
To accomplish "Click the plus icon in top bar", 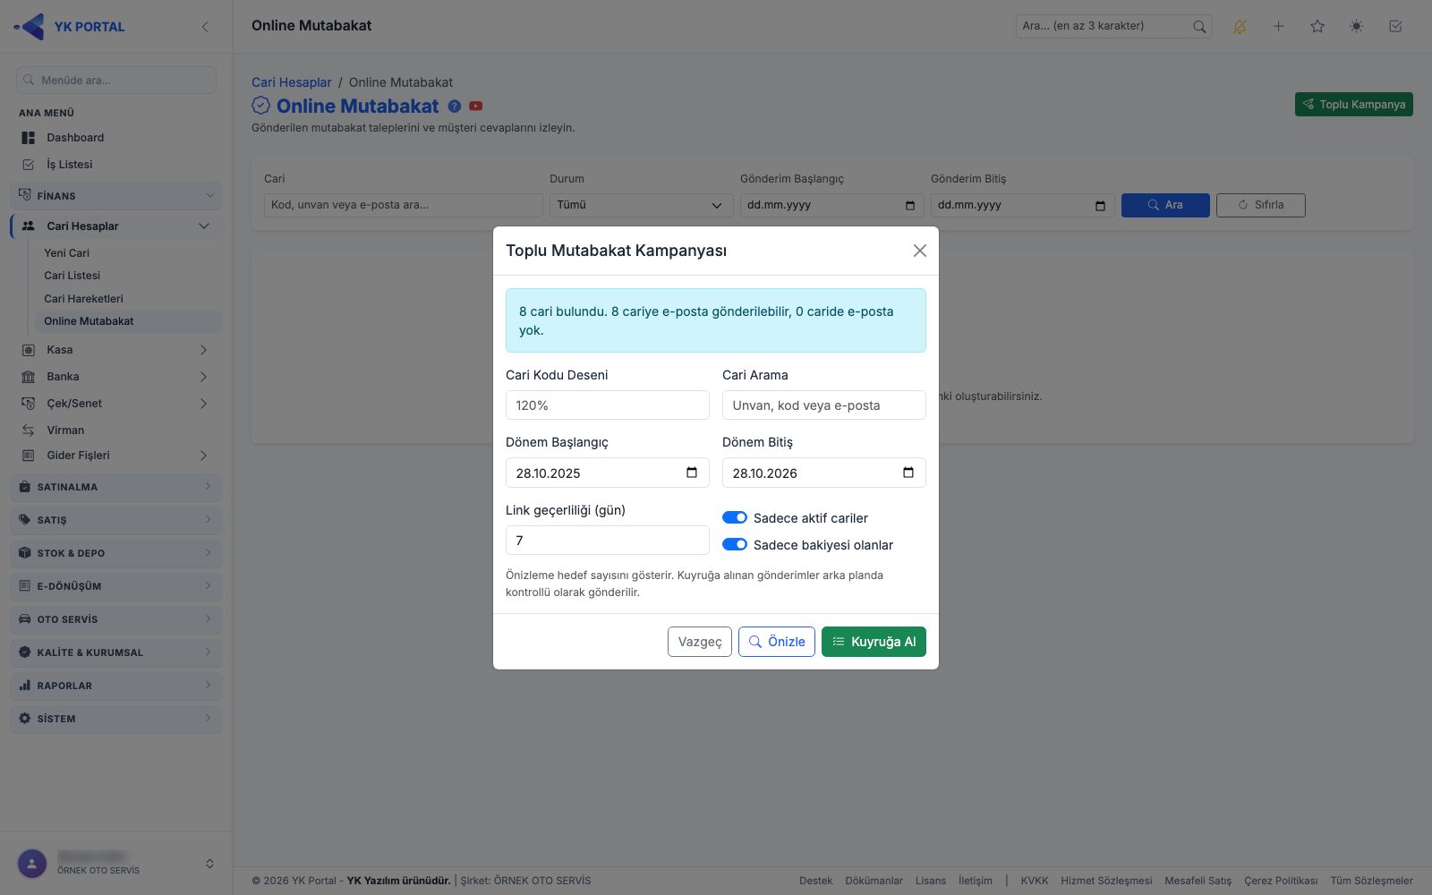I will coord(1279,27).
